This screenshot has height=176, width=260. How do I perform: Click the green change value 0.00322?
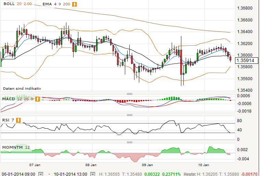pos(152,174)
